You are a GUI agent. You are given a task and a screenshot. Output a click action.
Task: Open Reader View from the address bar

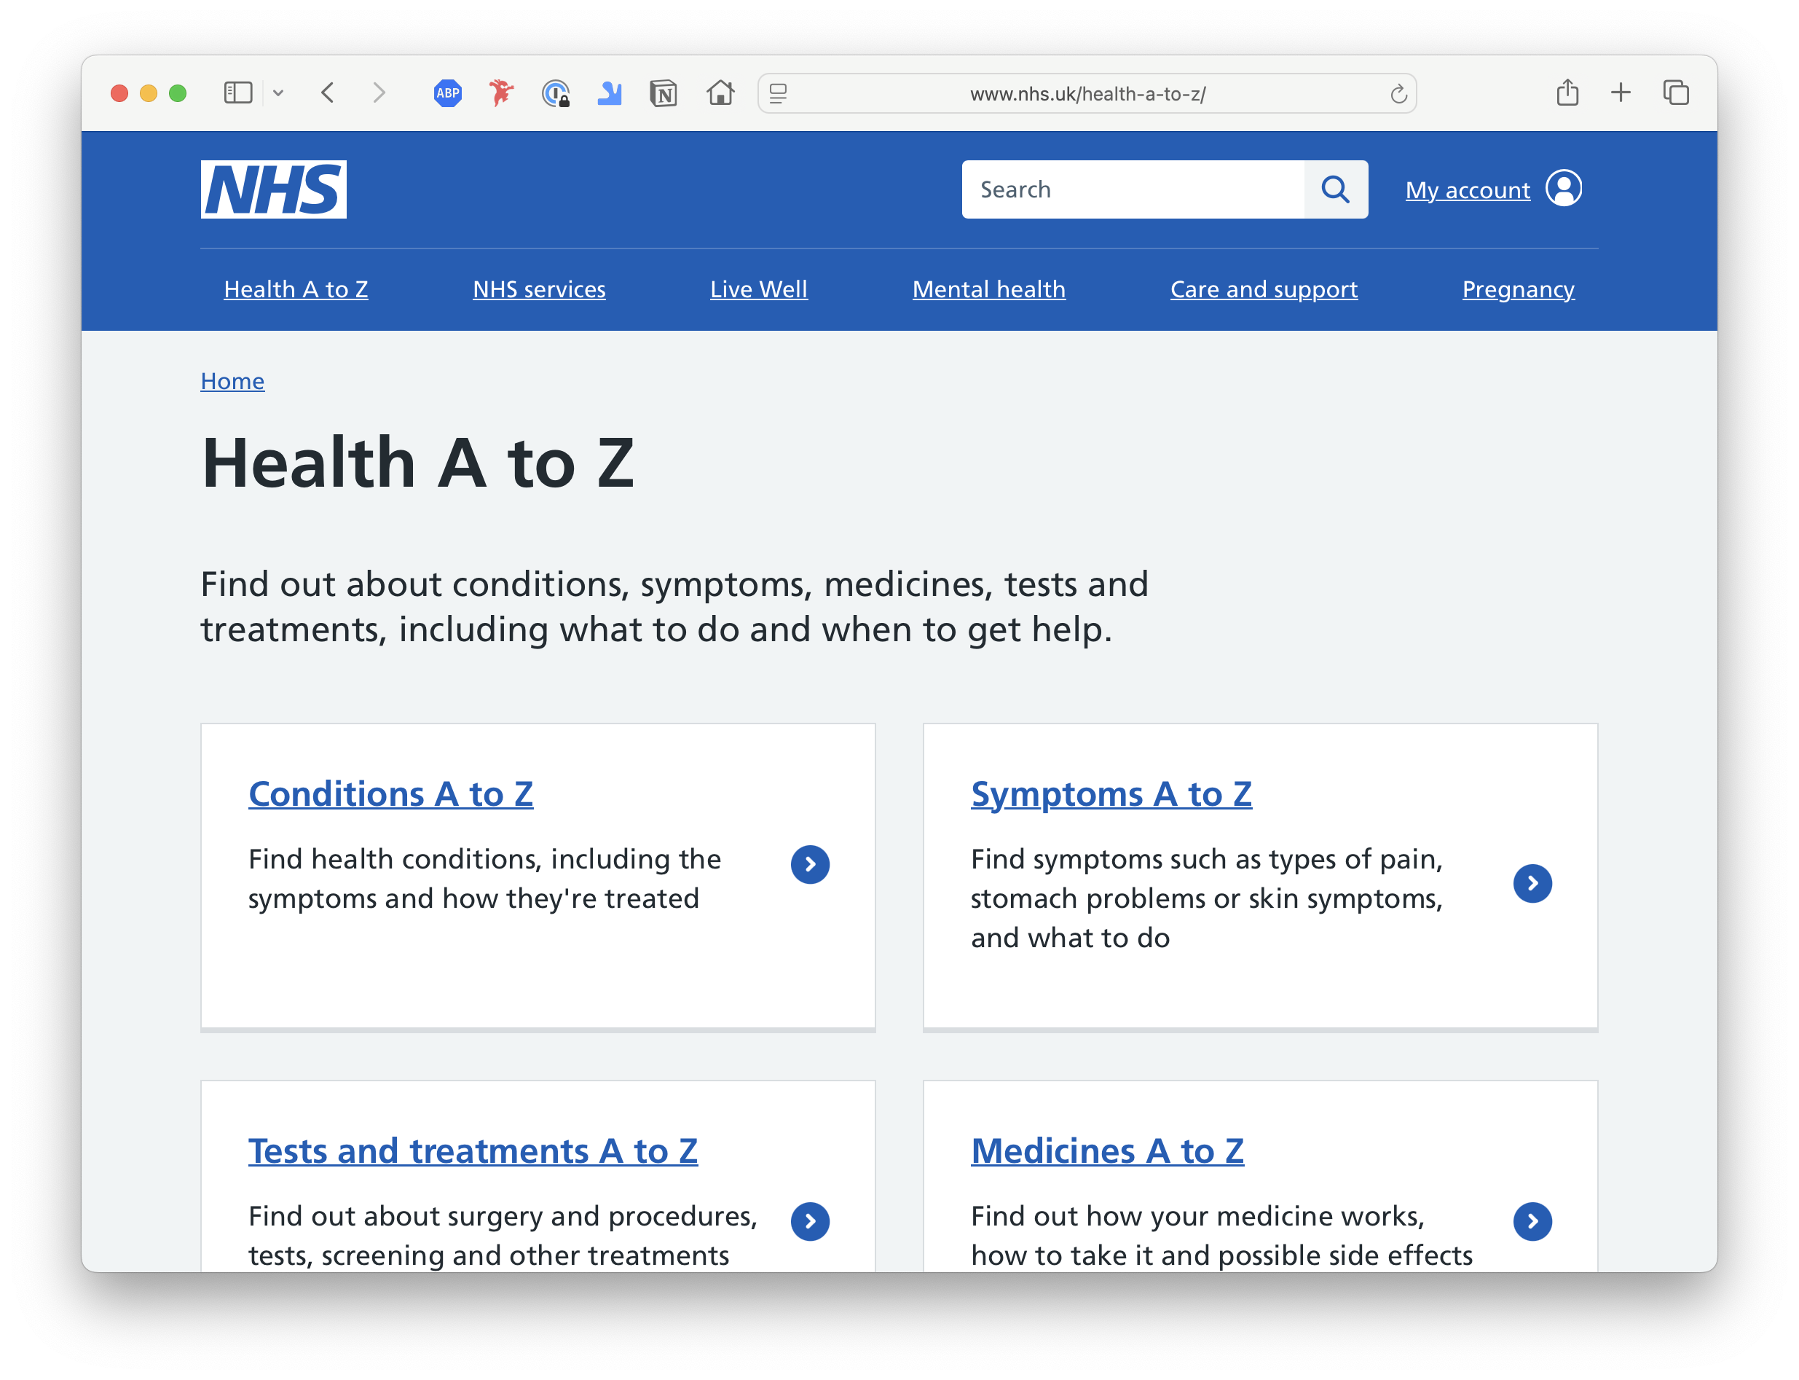coord(776,93)
